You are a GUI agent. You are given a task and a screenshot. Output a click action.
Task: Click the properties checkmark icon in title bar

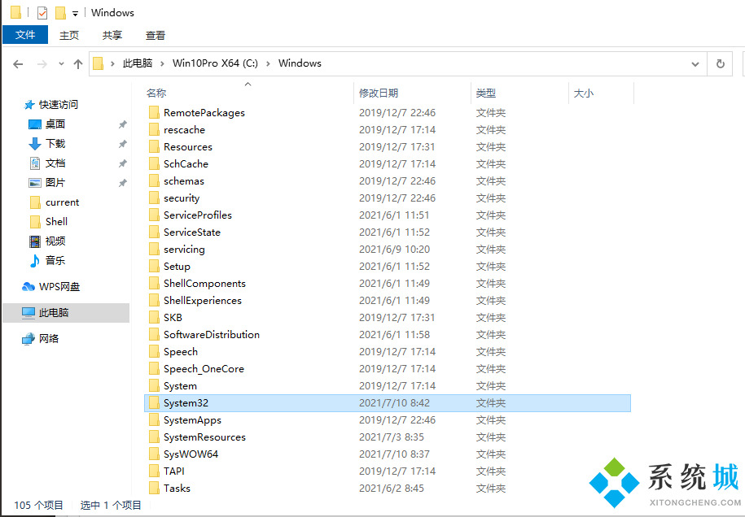coord(42,13)
